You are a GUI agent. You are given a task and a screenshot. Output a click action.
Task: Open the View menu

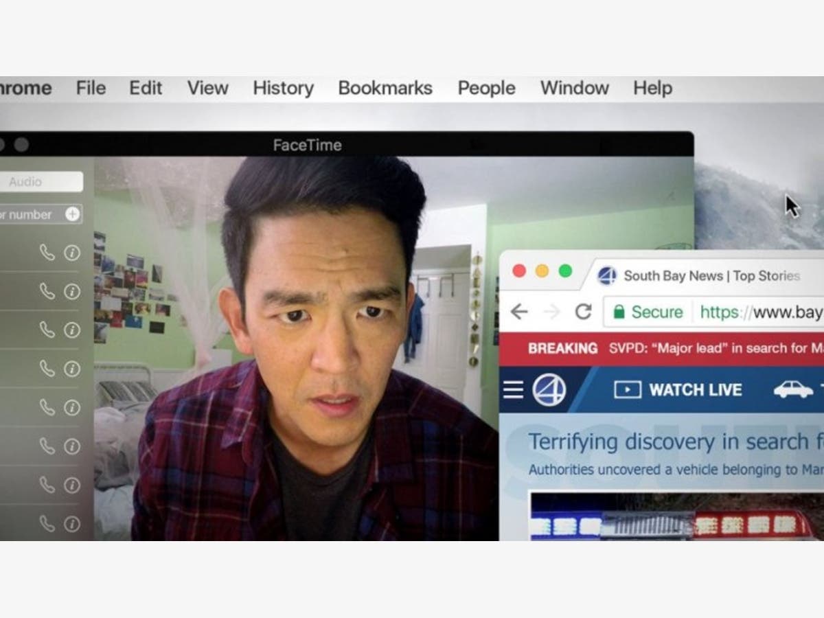207,88
